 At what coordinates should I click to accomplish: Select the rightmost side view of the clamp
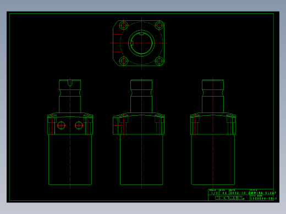[x=213, y=133]
